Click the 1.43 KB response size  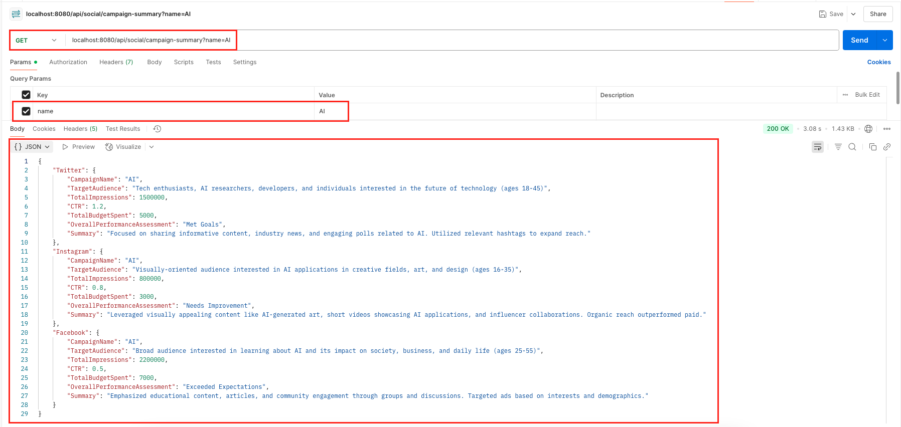[843, 129]
